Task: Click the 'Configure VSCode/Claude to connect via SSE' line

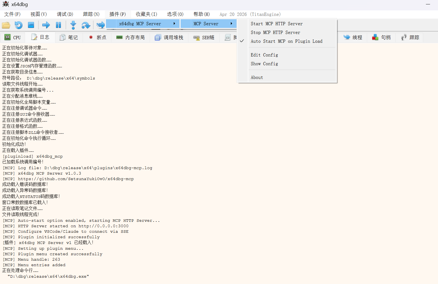Action: (x=66, y=232)
